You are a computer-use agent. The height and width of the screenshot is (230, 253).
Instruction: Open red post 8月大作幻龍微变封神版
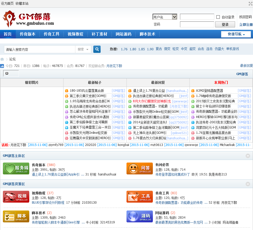(152, 101)
